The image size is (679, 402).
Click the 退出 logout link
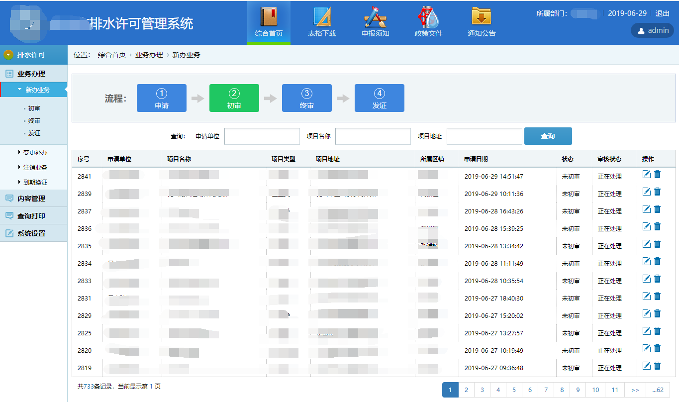662,13
